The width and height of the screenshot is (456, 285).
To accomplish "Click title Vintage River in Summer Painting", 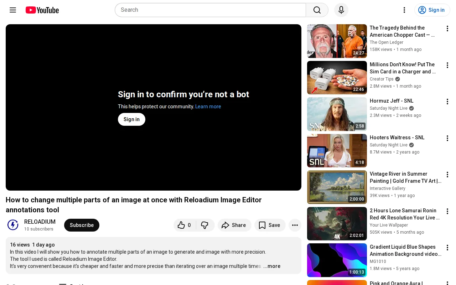I will coord(405,177).
